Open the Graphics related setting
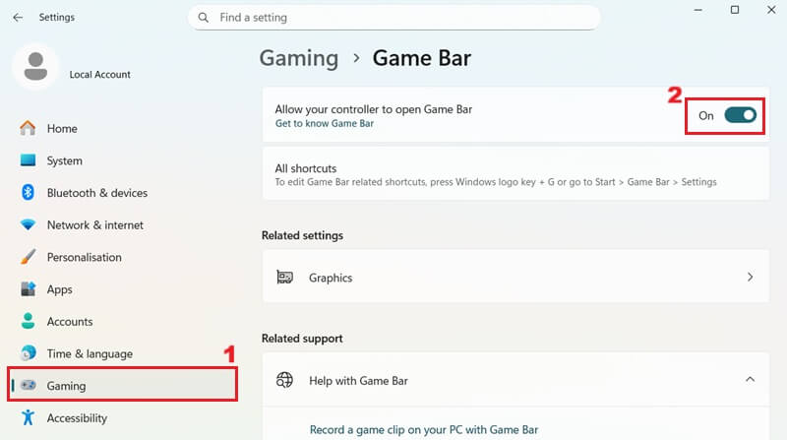Image resolution: width=787 pixels, height=440 pixels. pos(515,277)
